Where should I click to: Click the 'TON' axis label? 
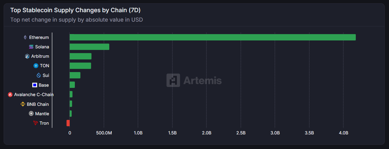(44, 66)
